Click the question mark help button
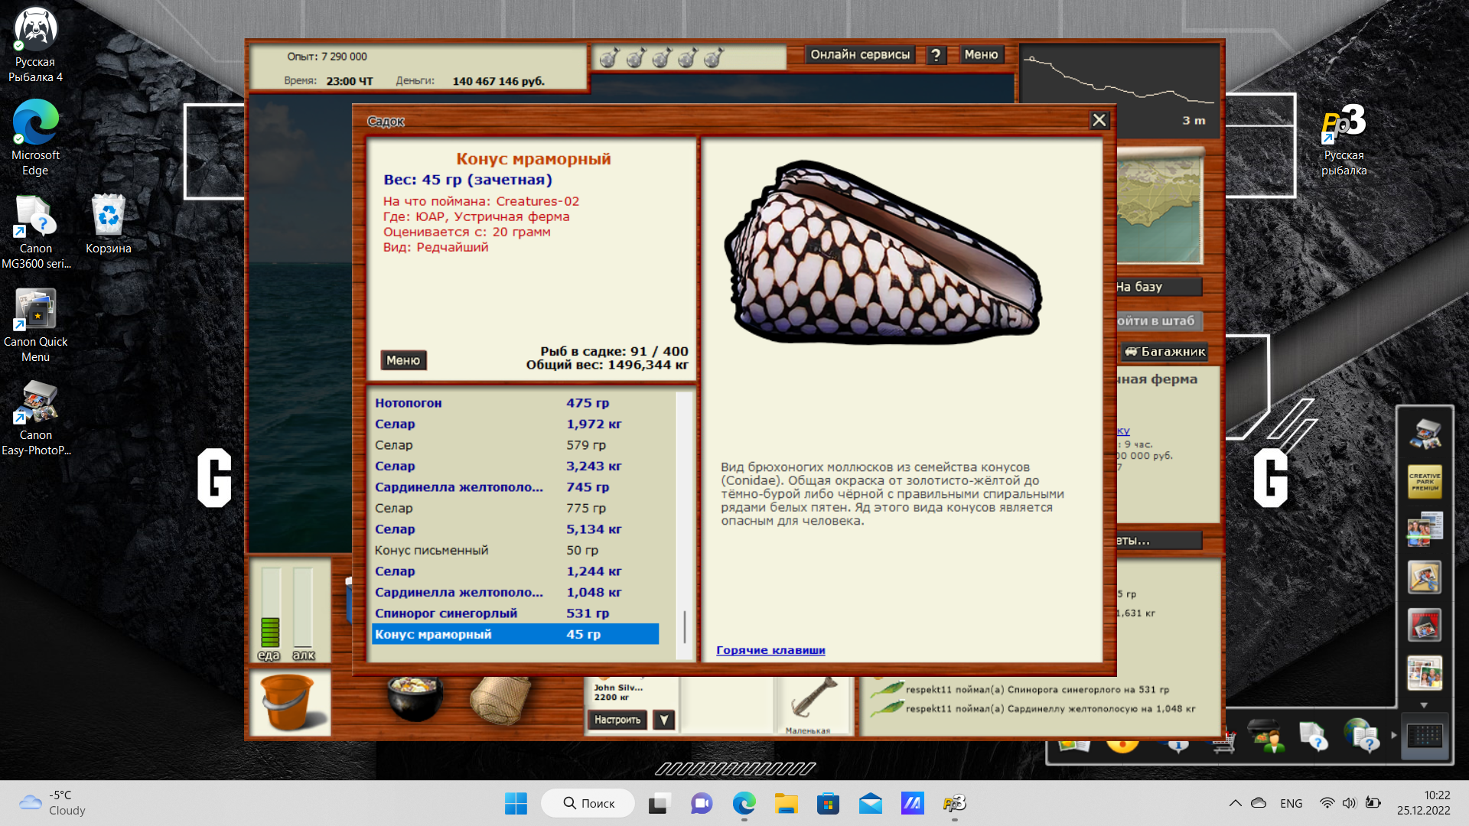This screenshot has height=826, width=1469. pos(936,54)
